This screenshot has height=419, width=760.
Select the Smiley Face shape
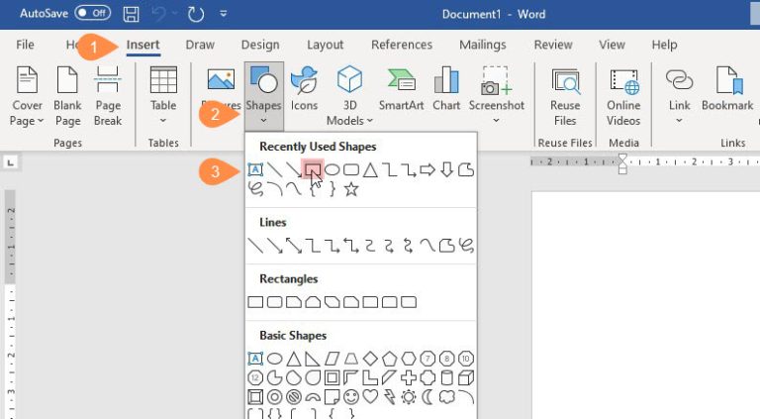[351, 397]
